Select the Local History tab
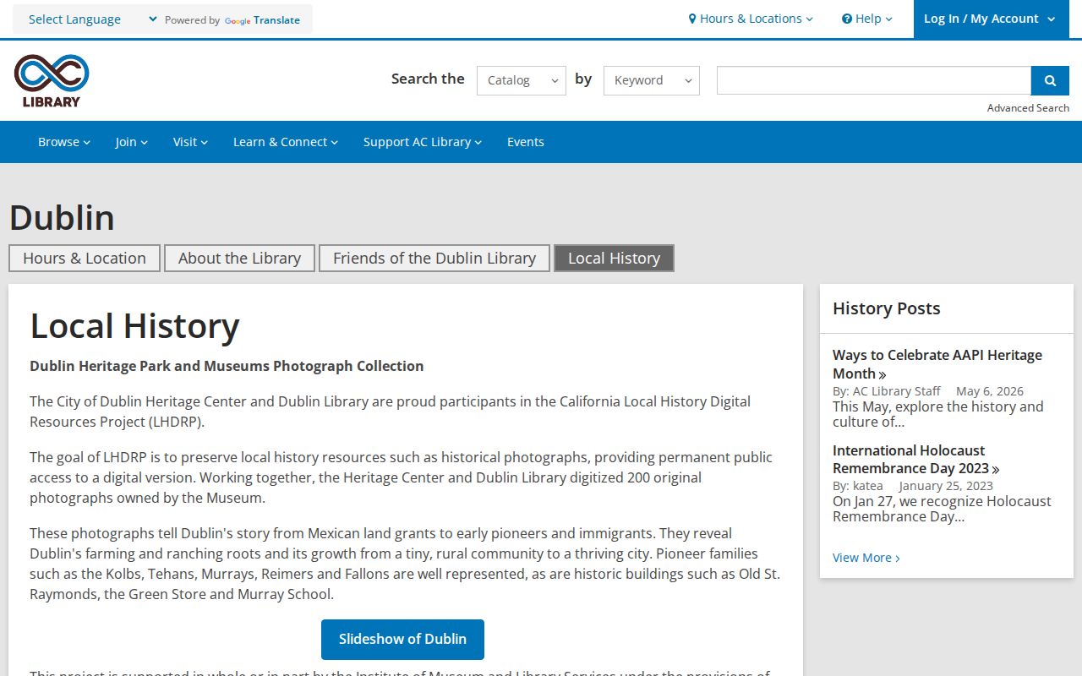 pos(614,259)
